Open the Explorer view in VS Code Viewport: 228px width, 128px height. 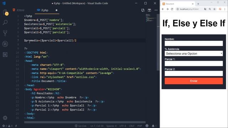[5, 12]
